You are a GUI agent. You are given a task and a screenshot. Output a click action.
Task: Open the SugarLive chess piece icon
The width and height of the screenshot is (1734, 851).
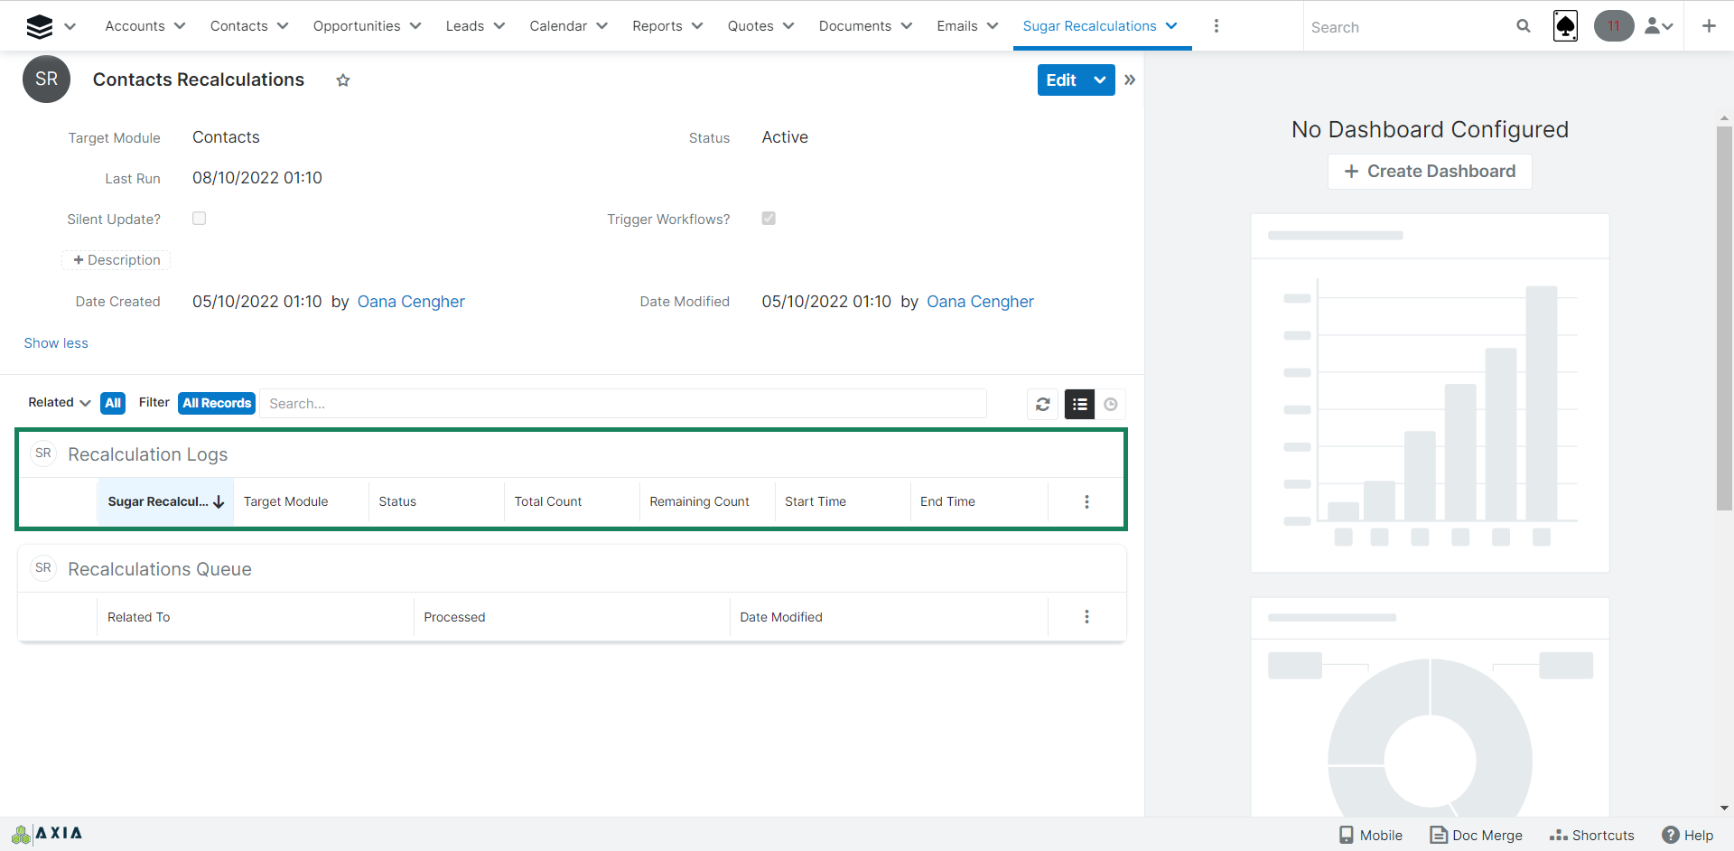tap(1565, 26)
